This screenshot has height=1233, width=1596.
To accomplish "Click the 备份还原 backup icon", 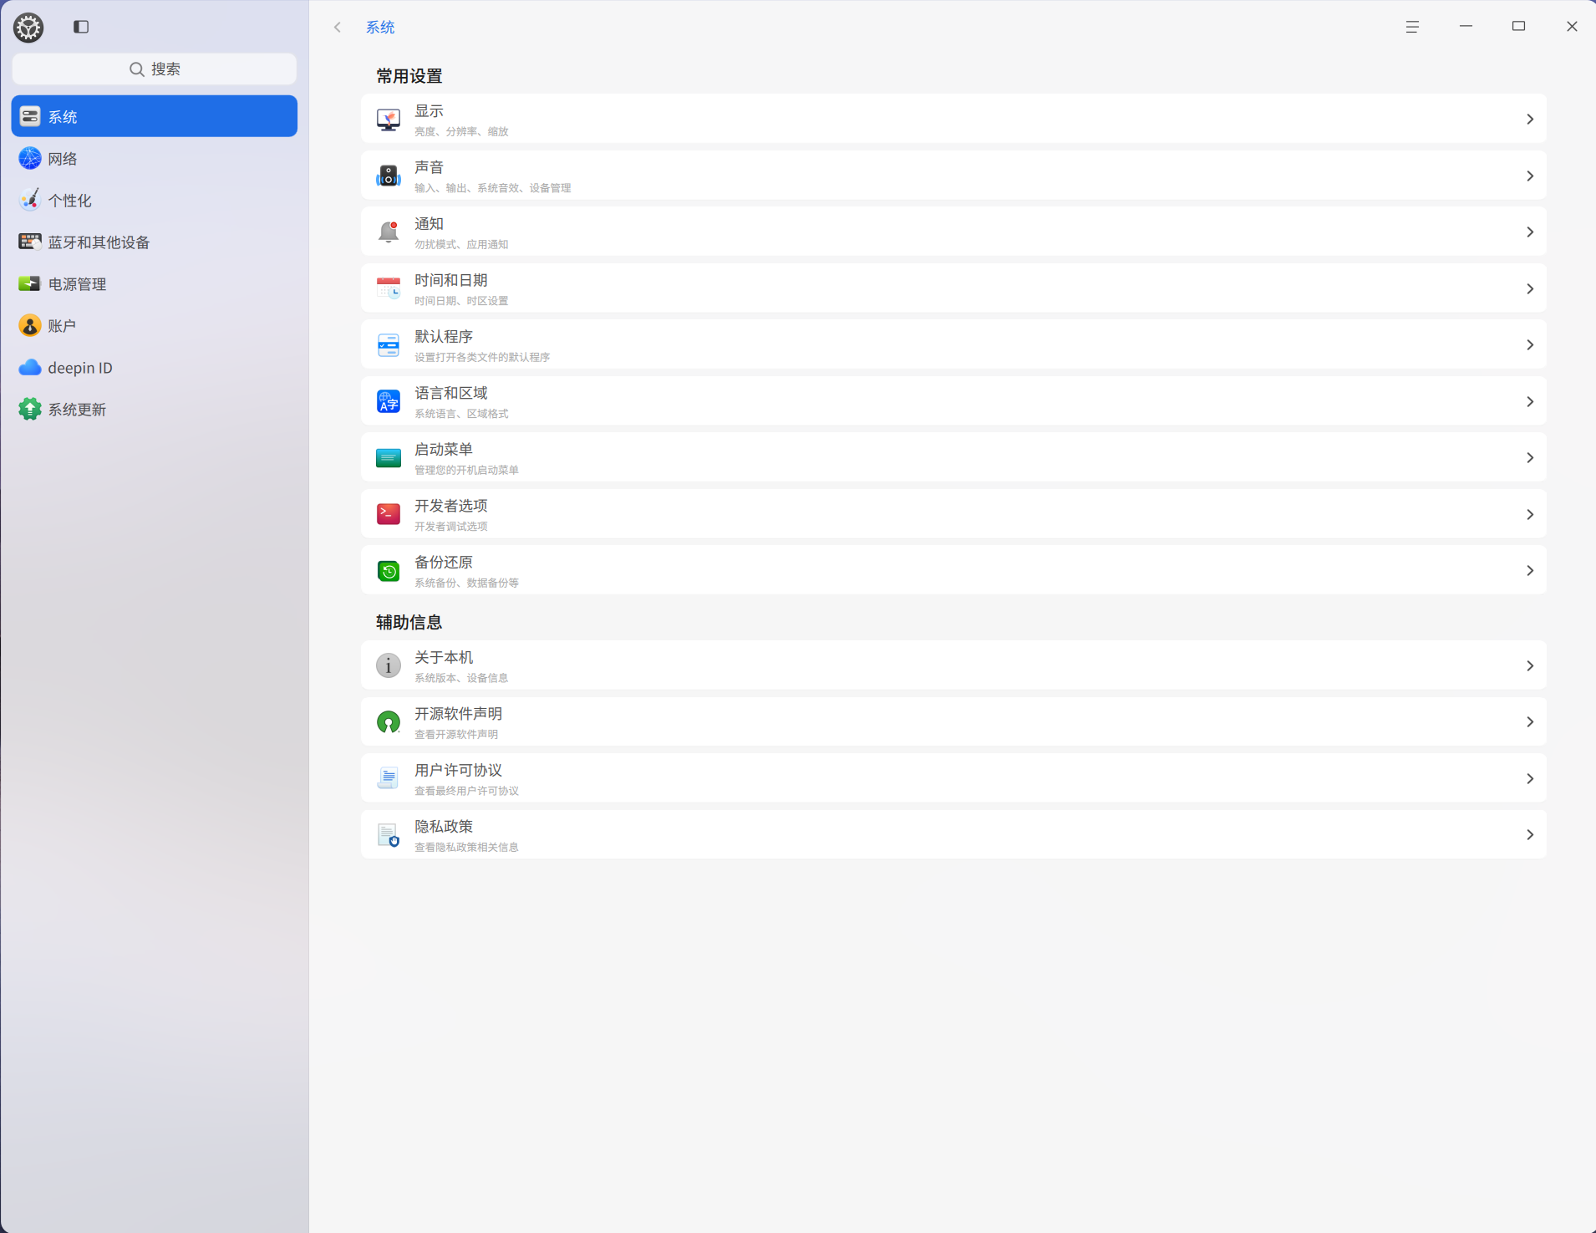I will pos(388,571).
